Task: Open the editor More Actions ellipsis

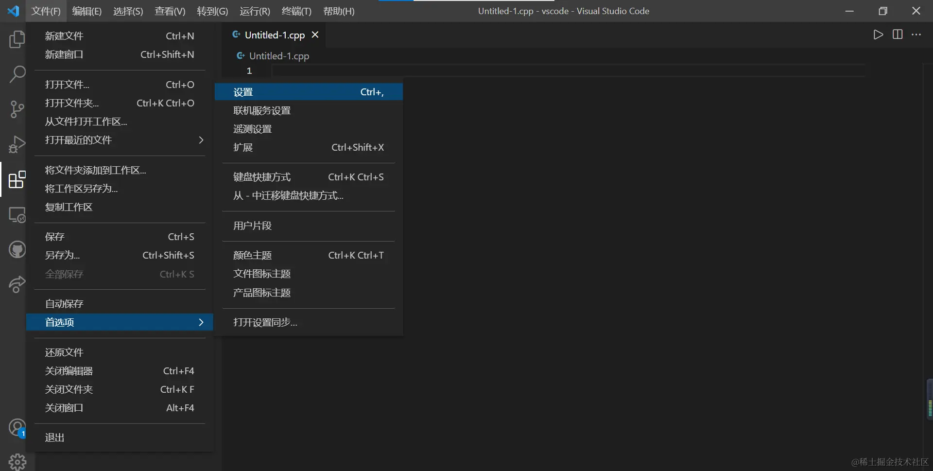Action: 916,35
